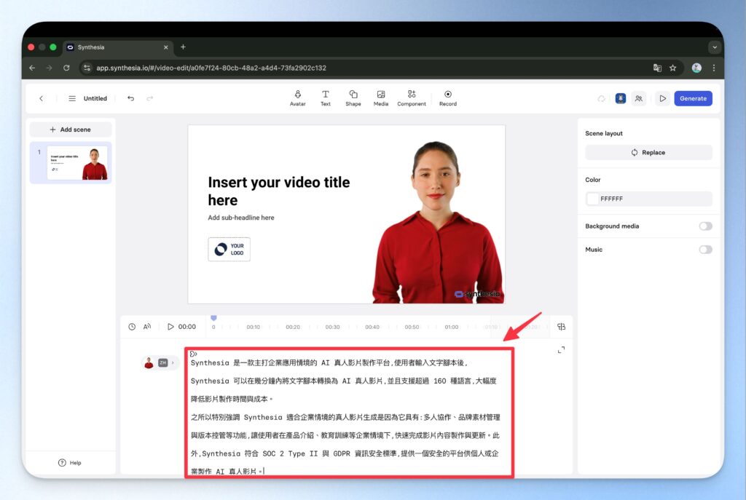Add text with the Text tool
Screen dimensions: 746x500
(x=325, y=98)
